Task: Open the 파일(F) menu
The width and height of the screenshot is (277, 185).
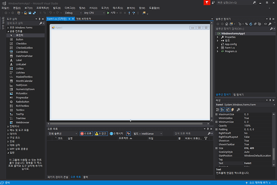Action: [5, 8]
